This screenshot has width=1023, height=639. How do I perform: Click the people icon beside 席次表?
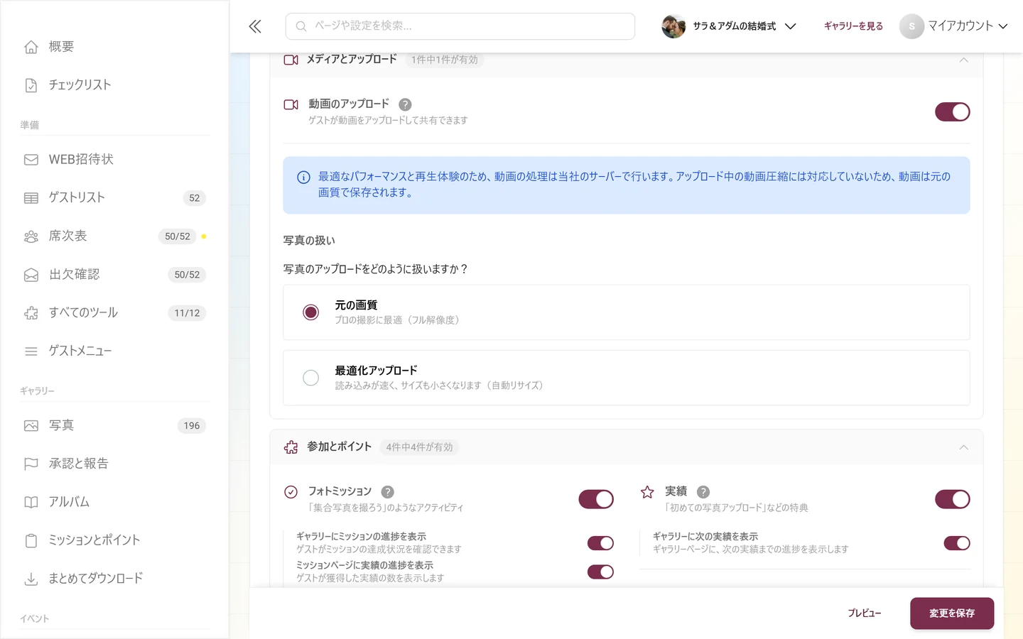pos(31,236)
